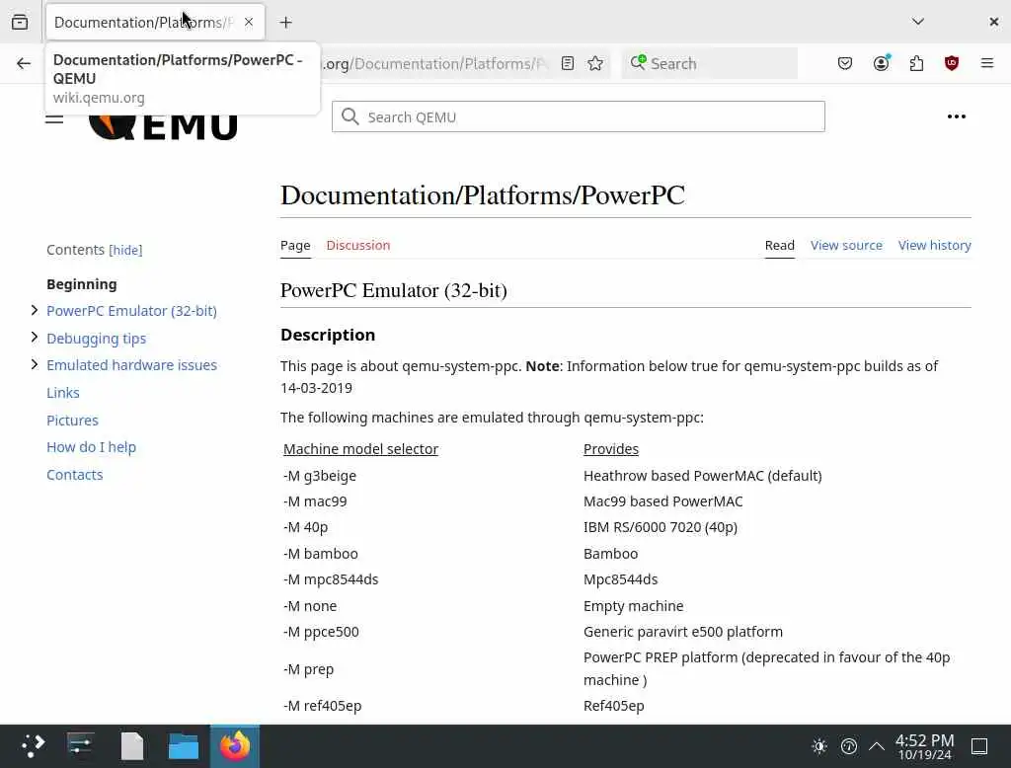This screenshot has height=768, width=1011.
Task: Click Firefox icon in taskbar
Action: [235, 746]
